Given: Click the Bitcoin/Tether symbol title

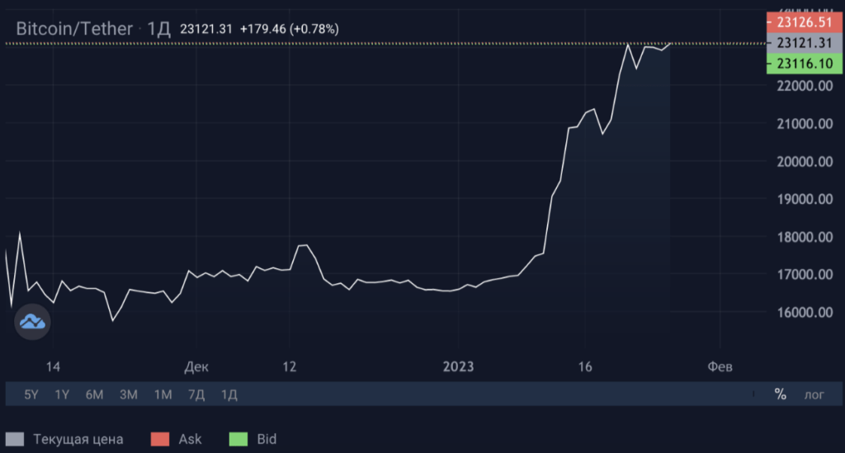Looking at the screenshot, I should click(74, 29).
